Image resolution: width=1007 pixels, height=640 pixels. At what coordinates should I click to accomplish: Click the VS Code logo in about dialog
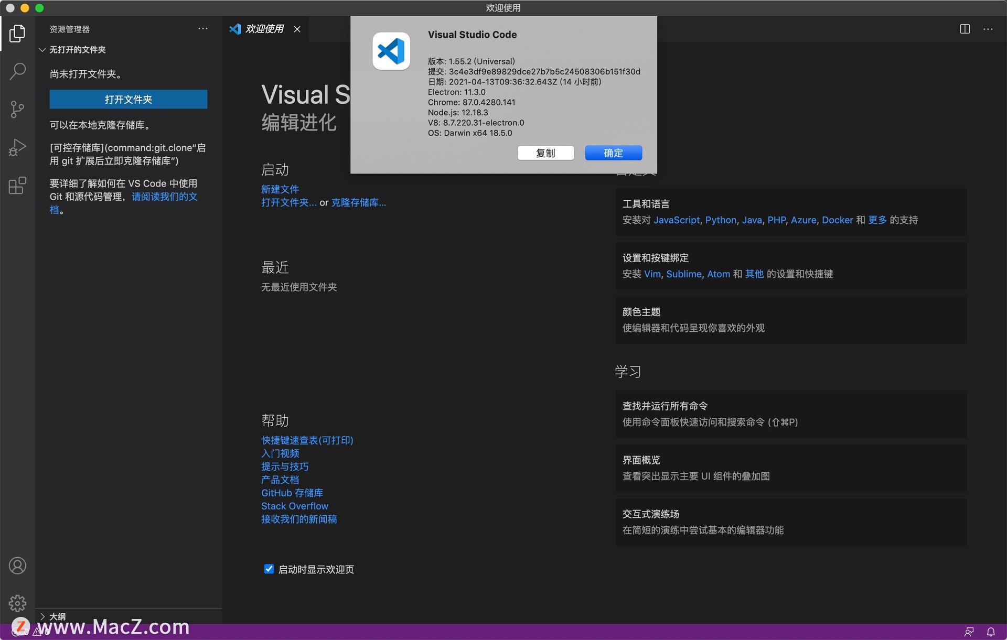tap(391, 51)
